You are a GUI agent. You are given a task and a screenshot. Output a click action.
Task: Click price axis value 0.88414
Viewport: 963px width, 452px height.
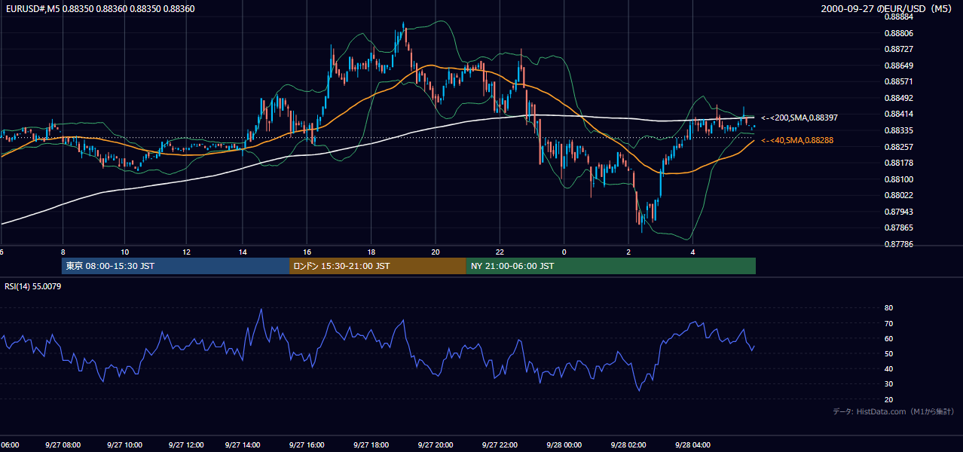click(x=897, y=114)
